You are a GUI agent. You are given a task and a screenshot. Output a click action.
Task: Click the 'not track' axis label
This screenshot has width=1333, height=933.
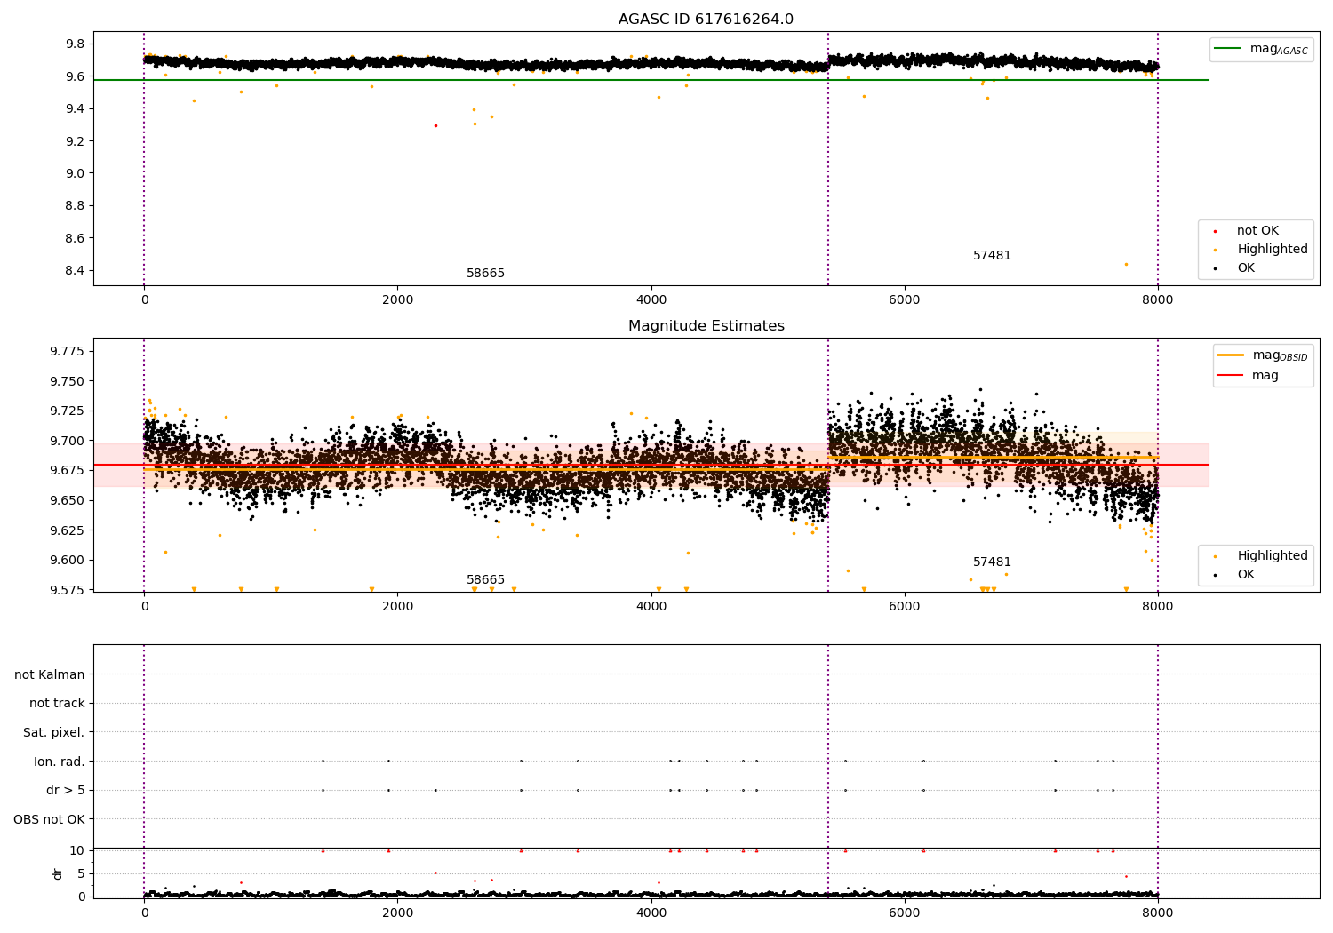click(57, 704)
